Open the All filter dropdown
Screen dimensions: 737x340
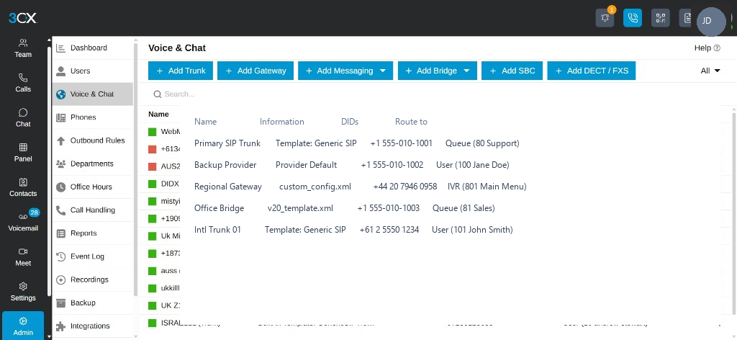point(710,71)
